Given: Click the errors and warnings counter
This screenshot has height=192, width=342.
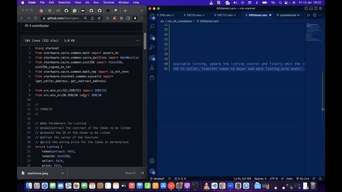Looking at the screenshot, I should click(180, 179).
